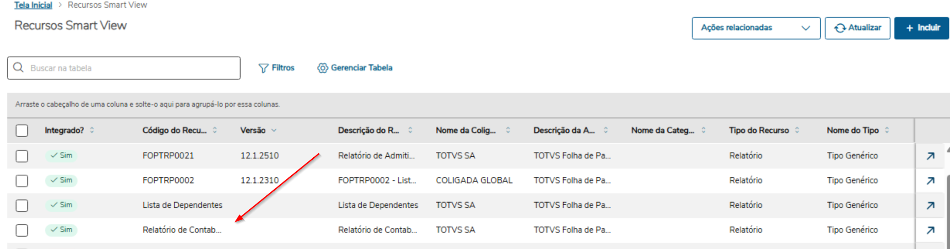Image resolution: width=950 pixels, height=249 pixels.
Task: Click the Incluir button
Action: click(922, 28)
